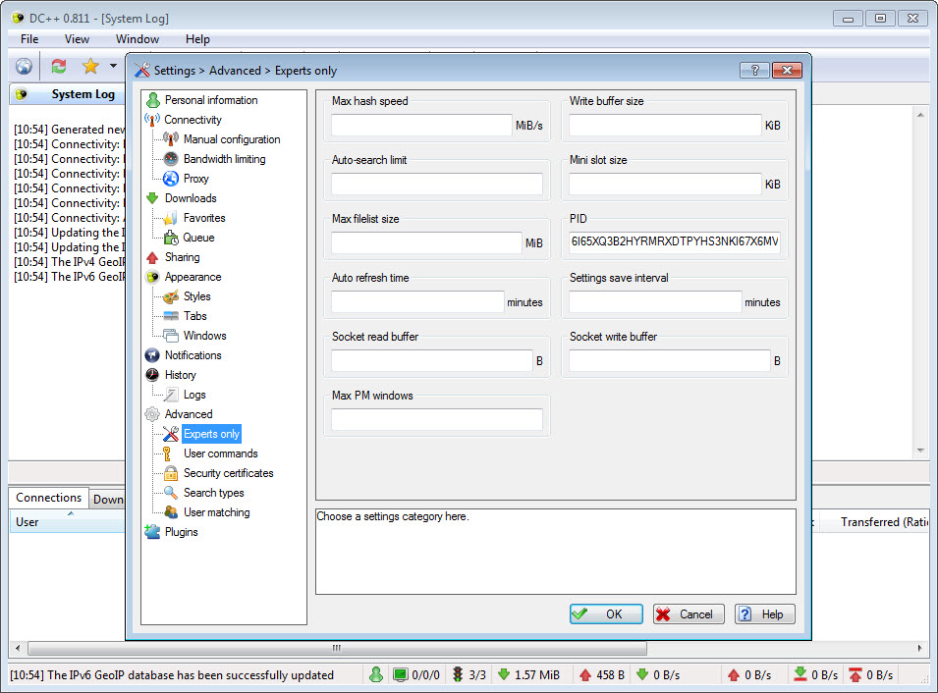Select Experts only in settings tree
938x693 pixels.
tap(211, 434)
